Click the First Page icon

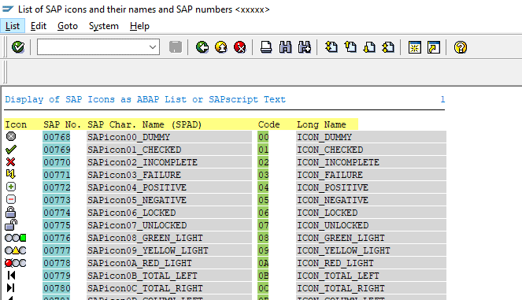[331, 47]
